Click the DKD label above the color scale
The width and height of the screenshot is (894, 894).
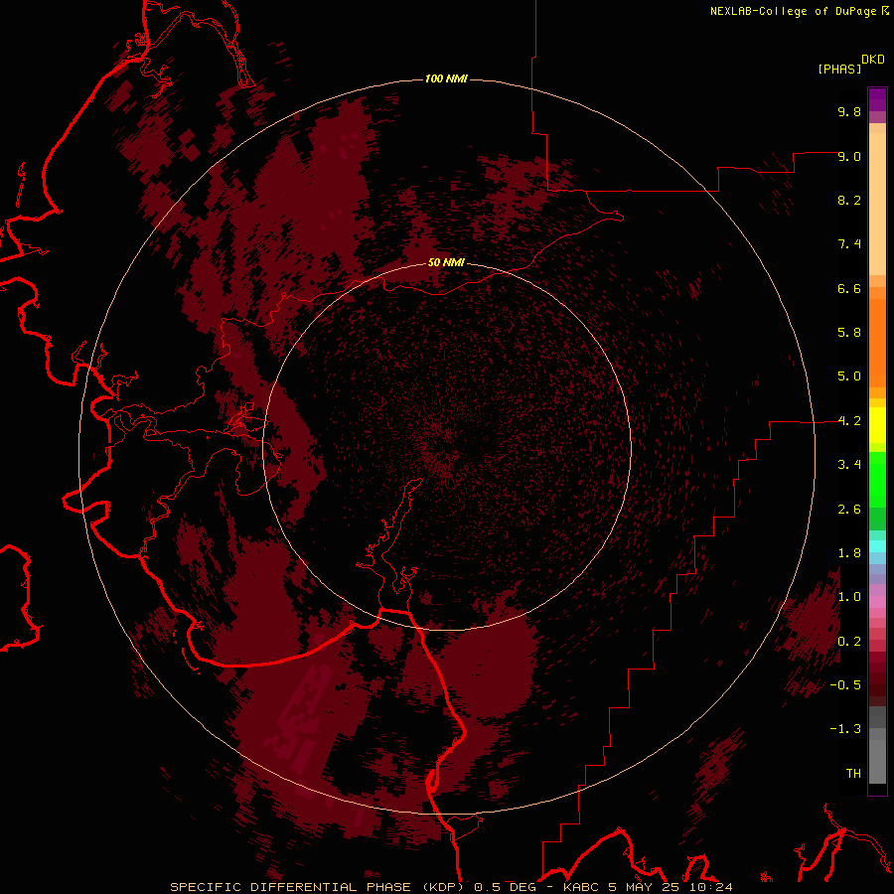(873, 60)
